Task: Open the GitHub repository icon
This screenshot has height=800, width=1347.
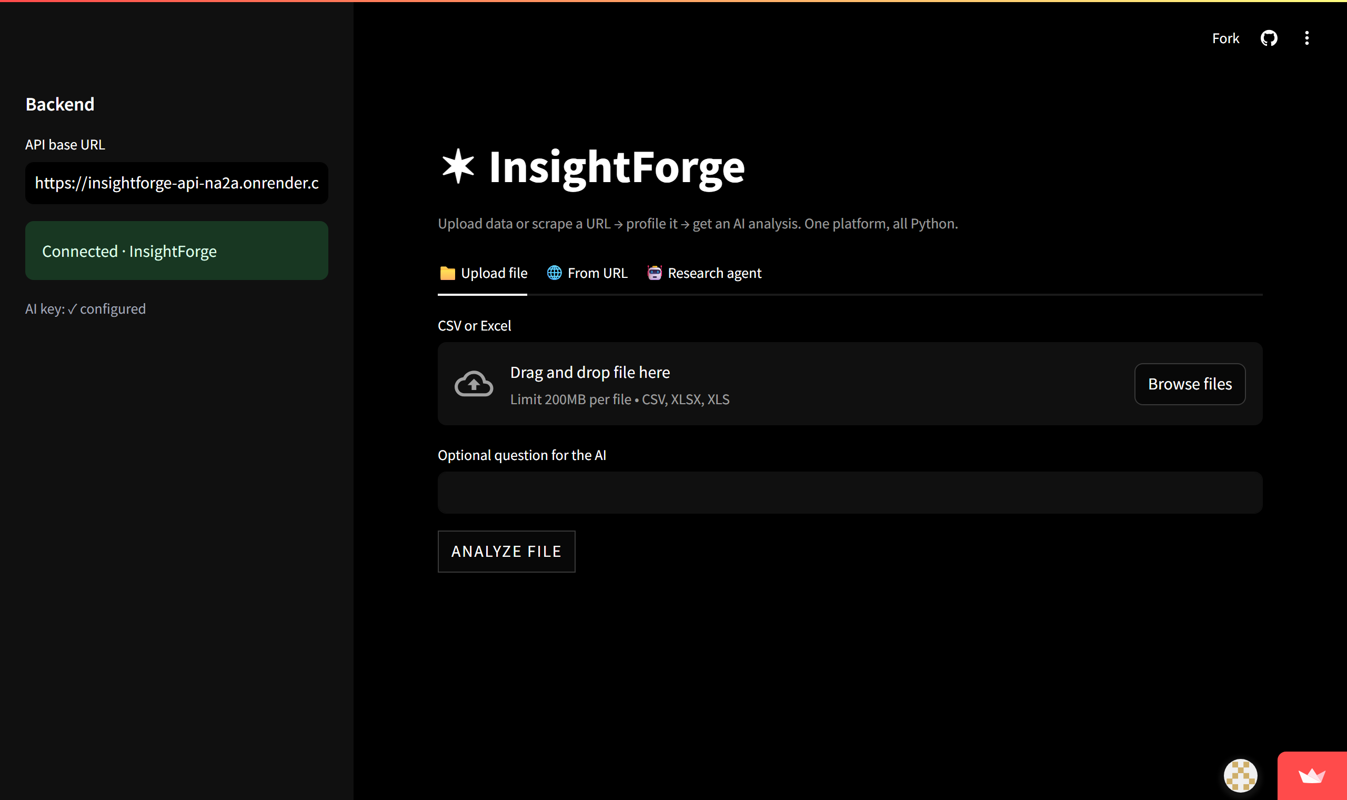Action: click(x=1269, y=38)
